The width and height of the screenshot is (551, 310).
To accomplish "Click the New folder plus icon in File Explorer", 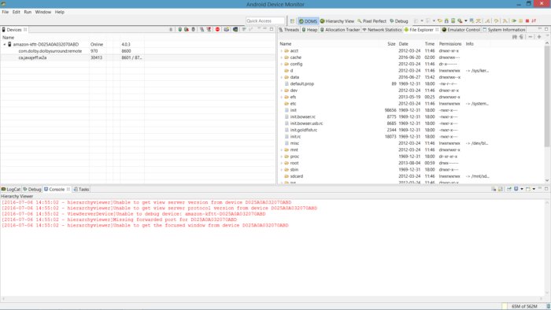I will pyautogui.click(x=539, y=36).
